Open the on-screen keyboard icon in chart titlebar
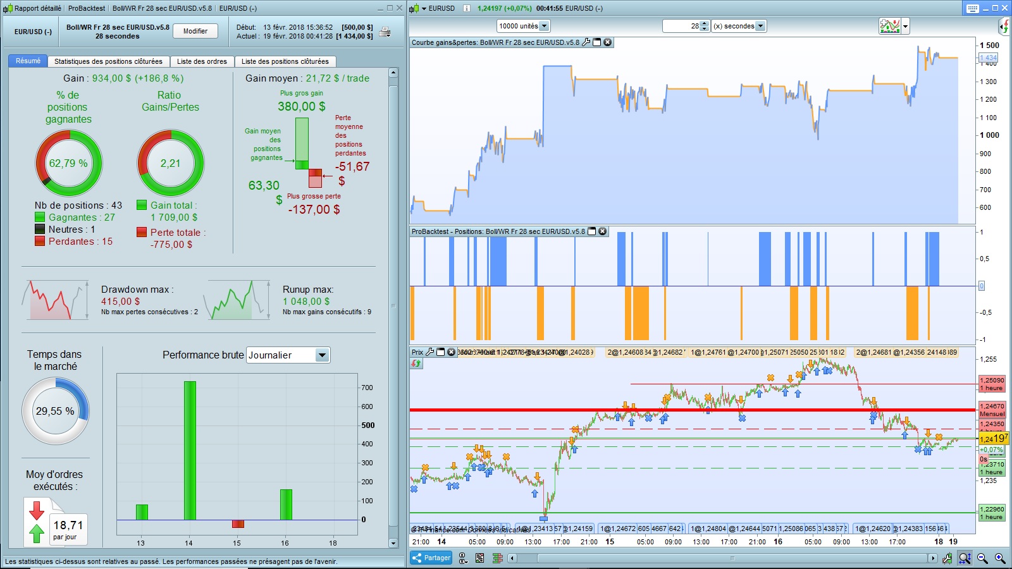Image resolution: width=1012 pixels, height=569 pixels. point(973,8)
